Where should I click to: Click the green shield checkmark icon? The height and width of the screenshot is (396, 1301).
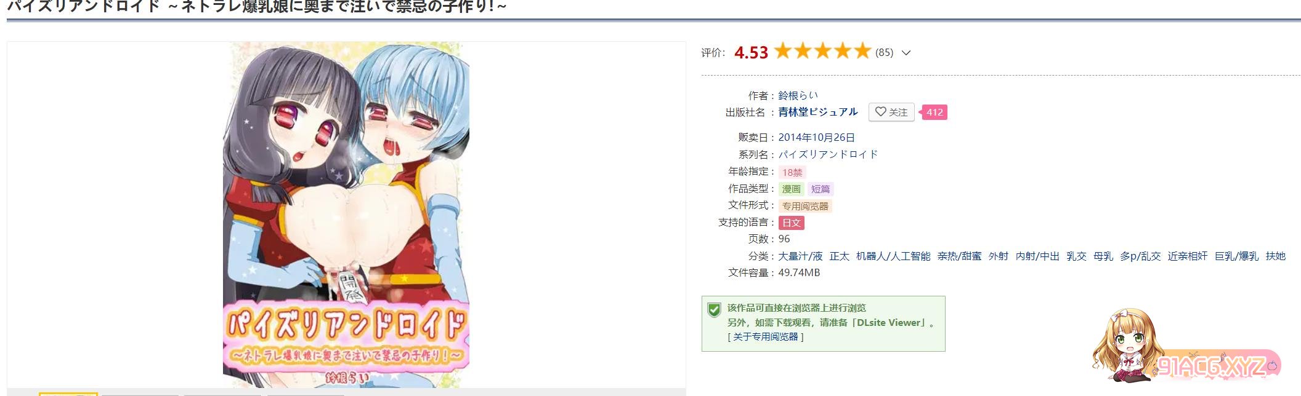(714, 310)
